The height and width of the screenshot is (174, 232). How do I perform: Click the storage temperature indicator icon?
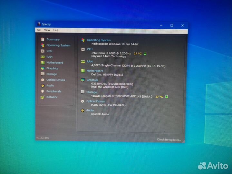coord(167,97)
